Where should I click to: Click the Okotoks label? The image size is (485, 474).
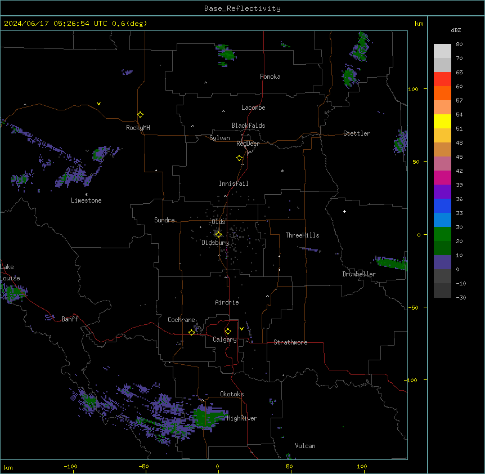232,394
